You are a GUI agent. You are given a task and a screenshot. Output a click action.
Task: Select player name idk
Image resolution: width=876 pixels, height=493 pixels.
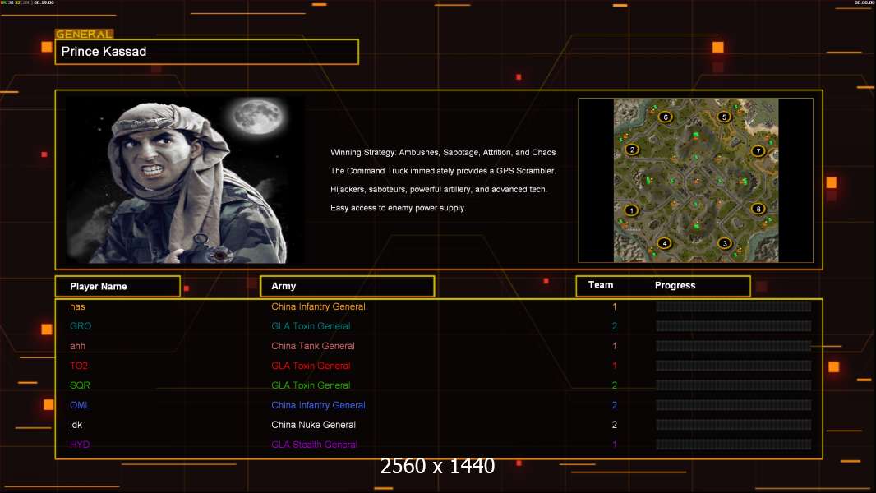pyautogui.click(x=76, y=425)
